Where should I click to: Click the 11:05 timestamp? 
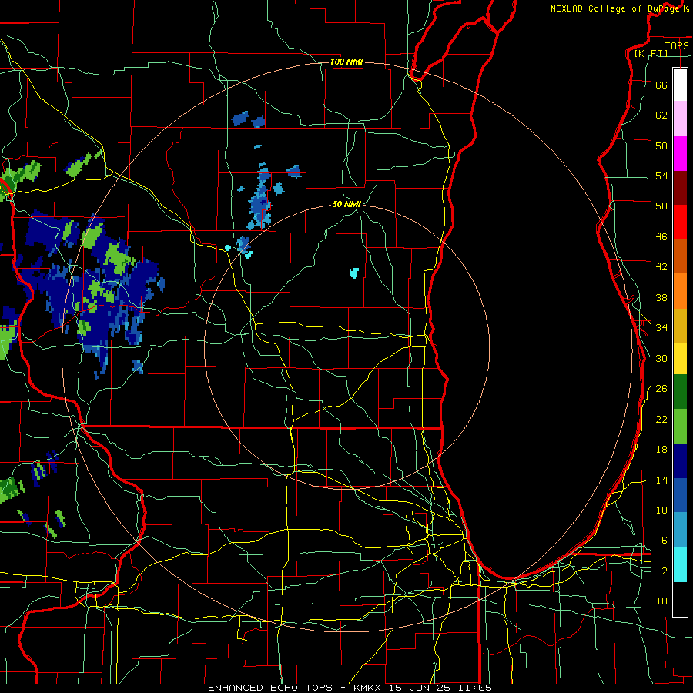(476, 688)
